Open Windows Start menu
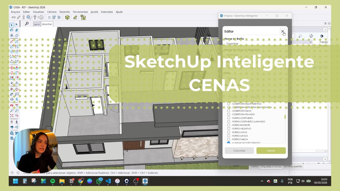 tap(15, 181)
